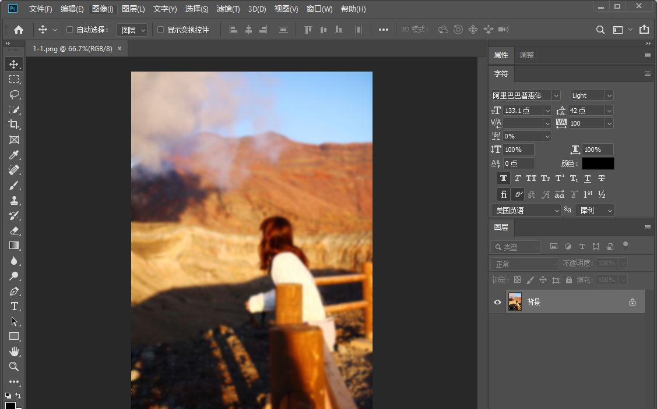Open the text 颜色 black swatch
The width and height of the screenshot is (657, 409).
click(598, 163)
